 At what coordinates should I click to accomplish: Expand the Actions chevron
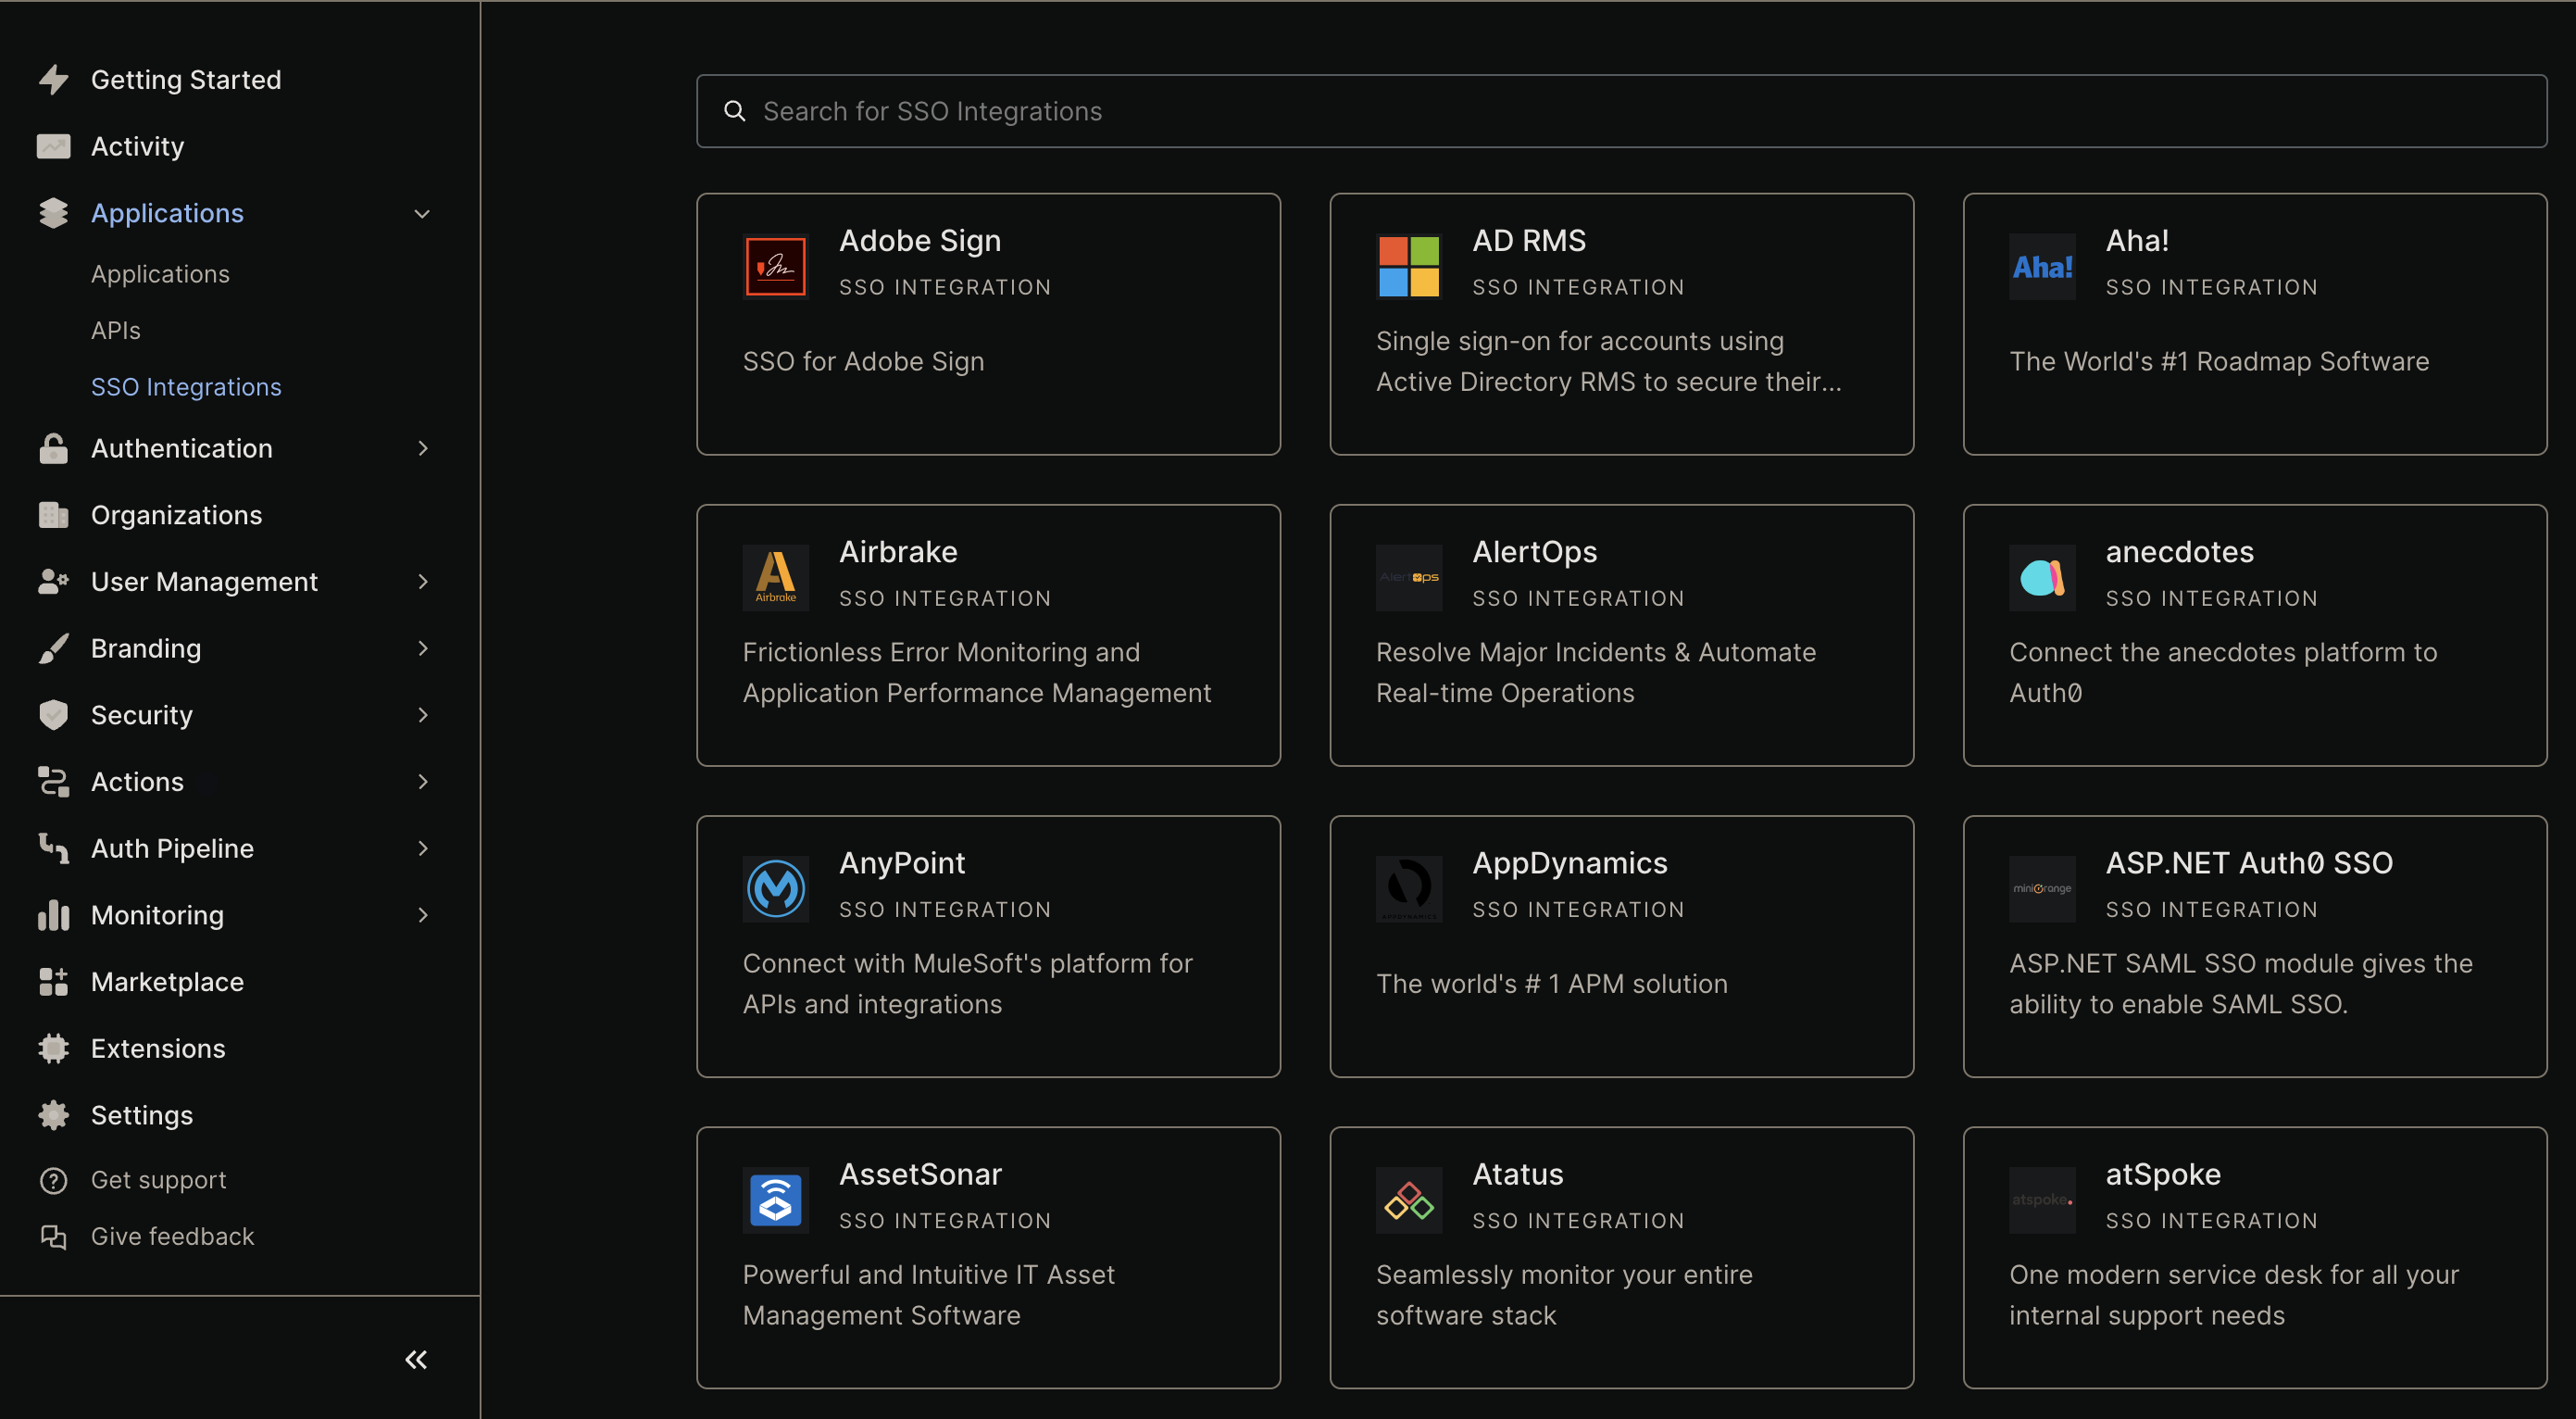click(x=422, y=781)
